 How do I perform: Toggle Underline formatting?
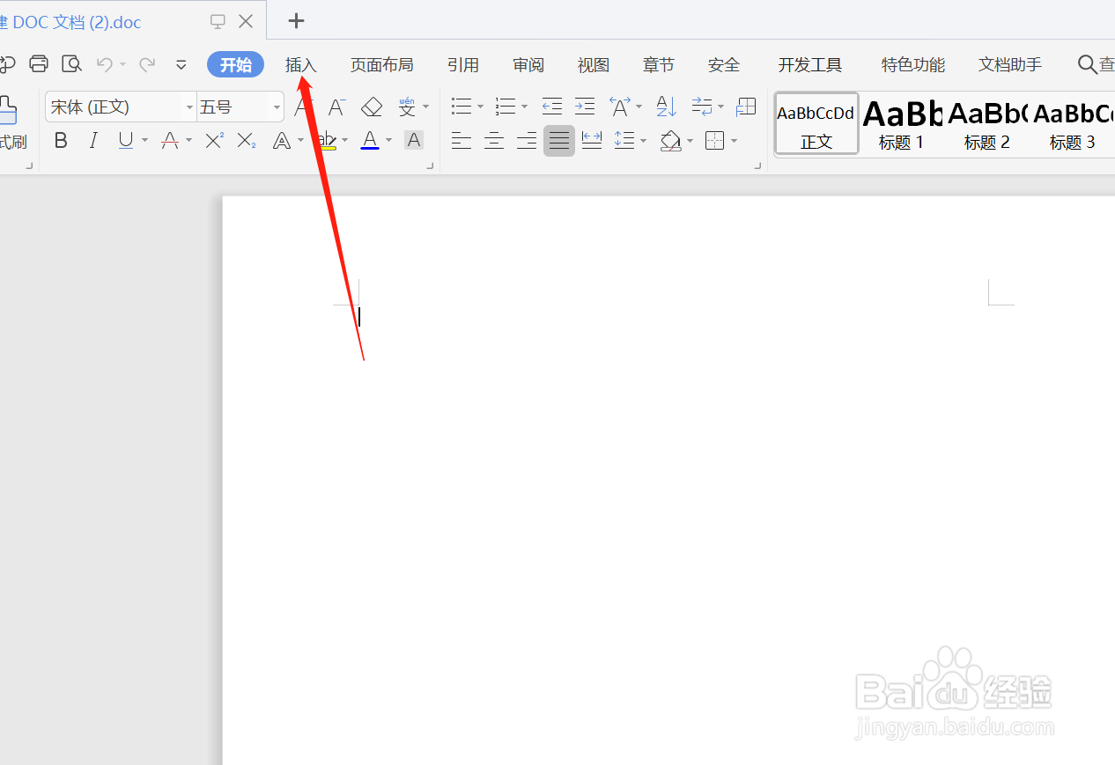tap(126, 140)
